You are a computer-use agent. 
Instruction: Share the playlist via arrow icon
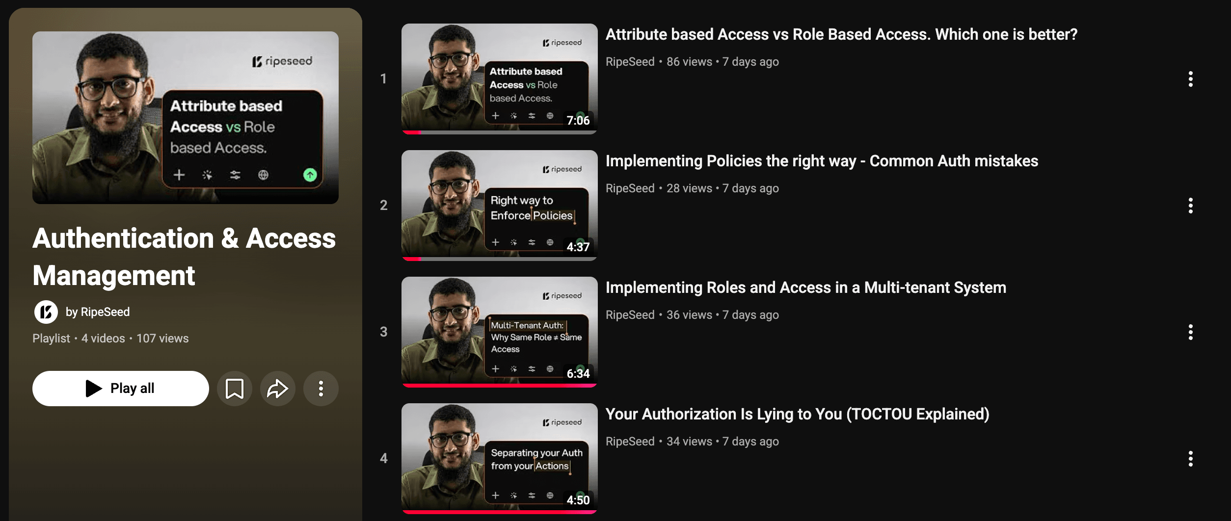click(x=278, y=389)
